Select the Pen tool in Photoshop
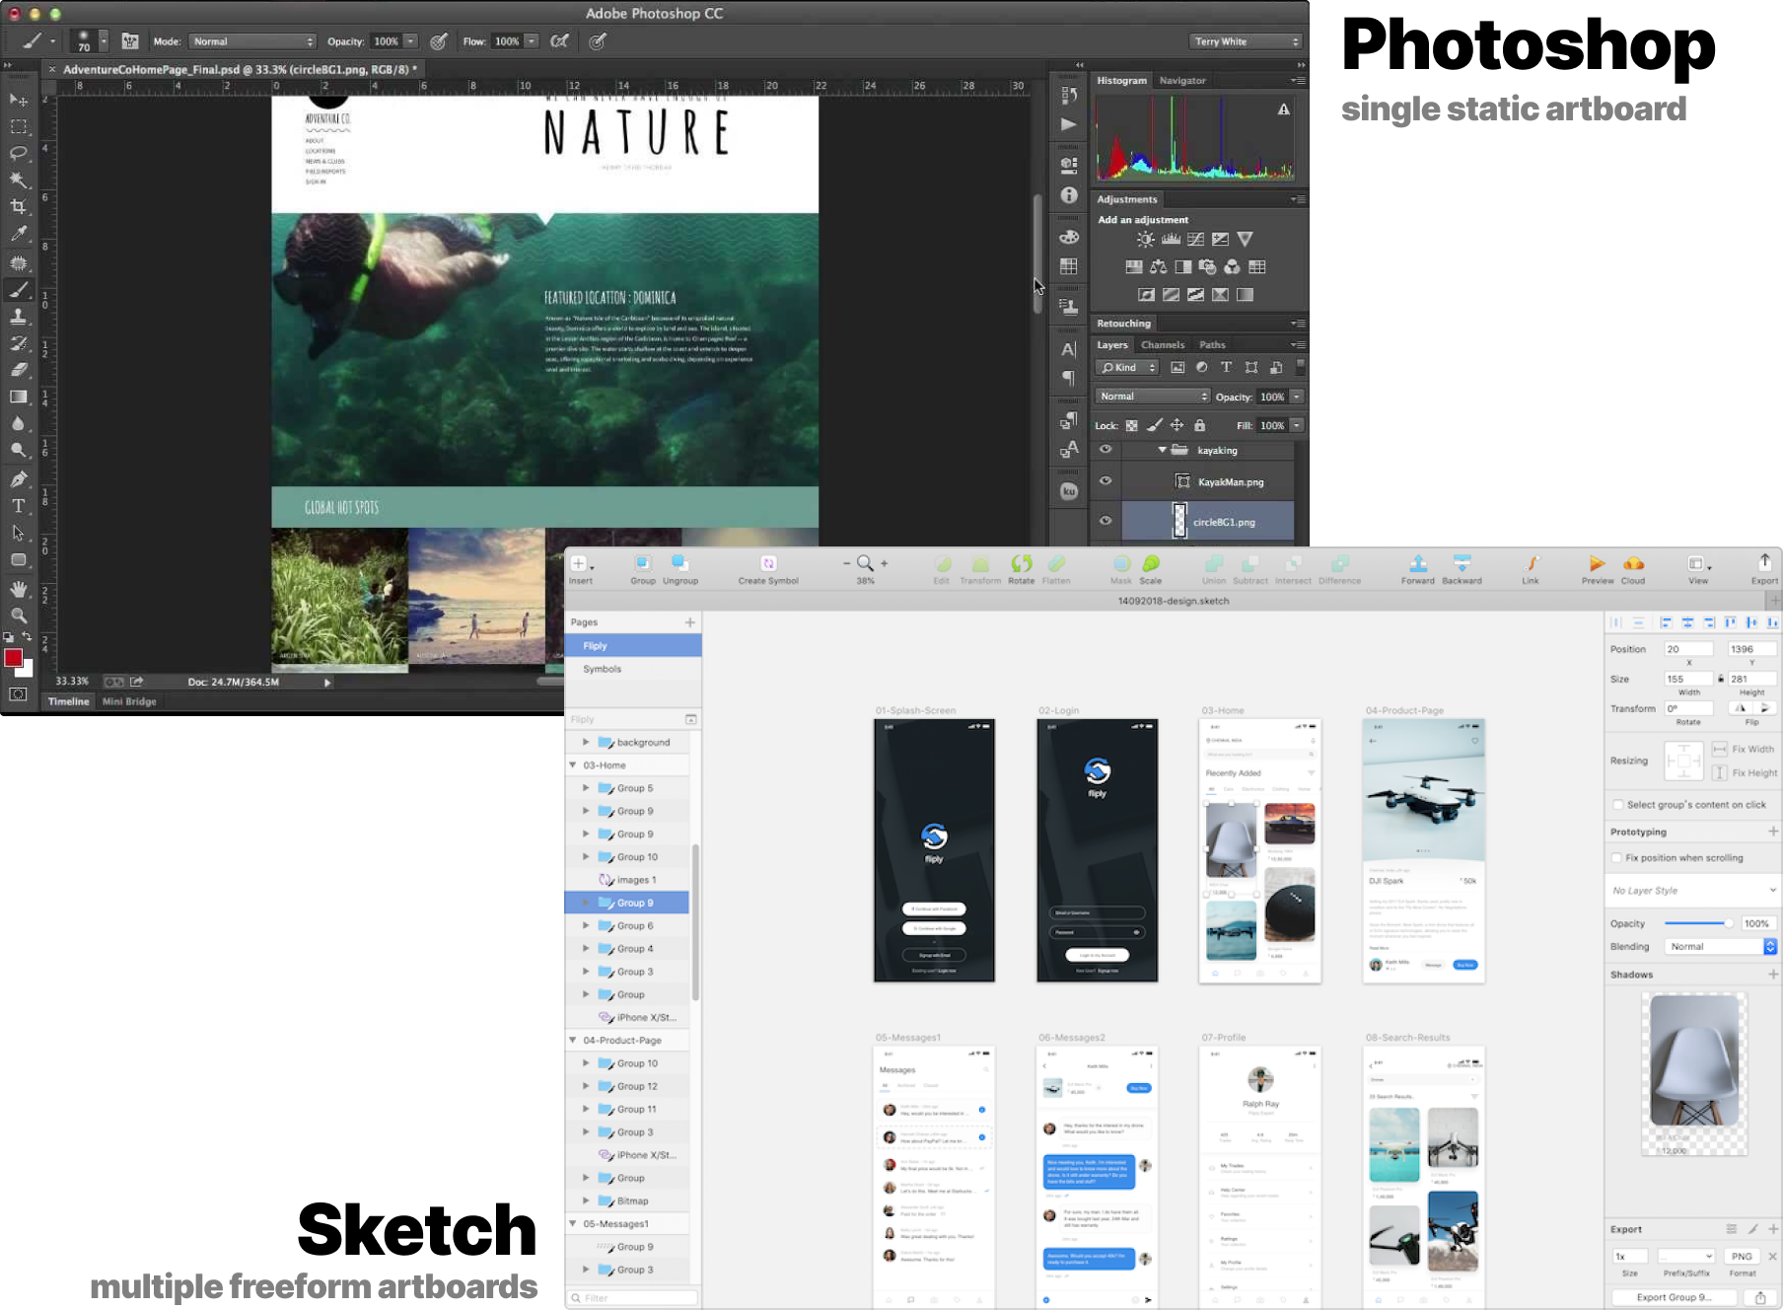The height and width of the screenshot is (1310, 1783). tap(19, 479)
